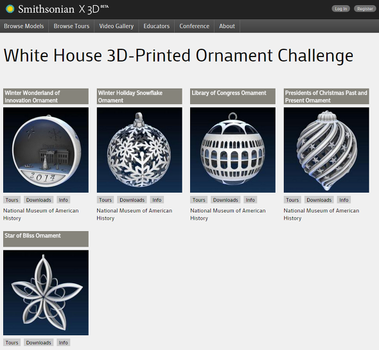The width and height of the screenshot is (379, 350).
Task: Click Downloads under Star of Bliss ornament
Action: [x=39, y=342]
